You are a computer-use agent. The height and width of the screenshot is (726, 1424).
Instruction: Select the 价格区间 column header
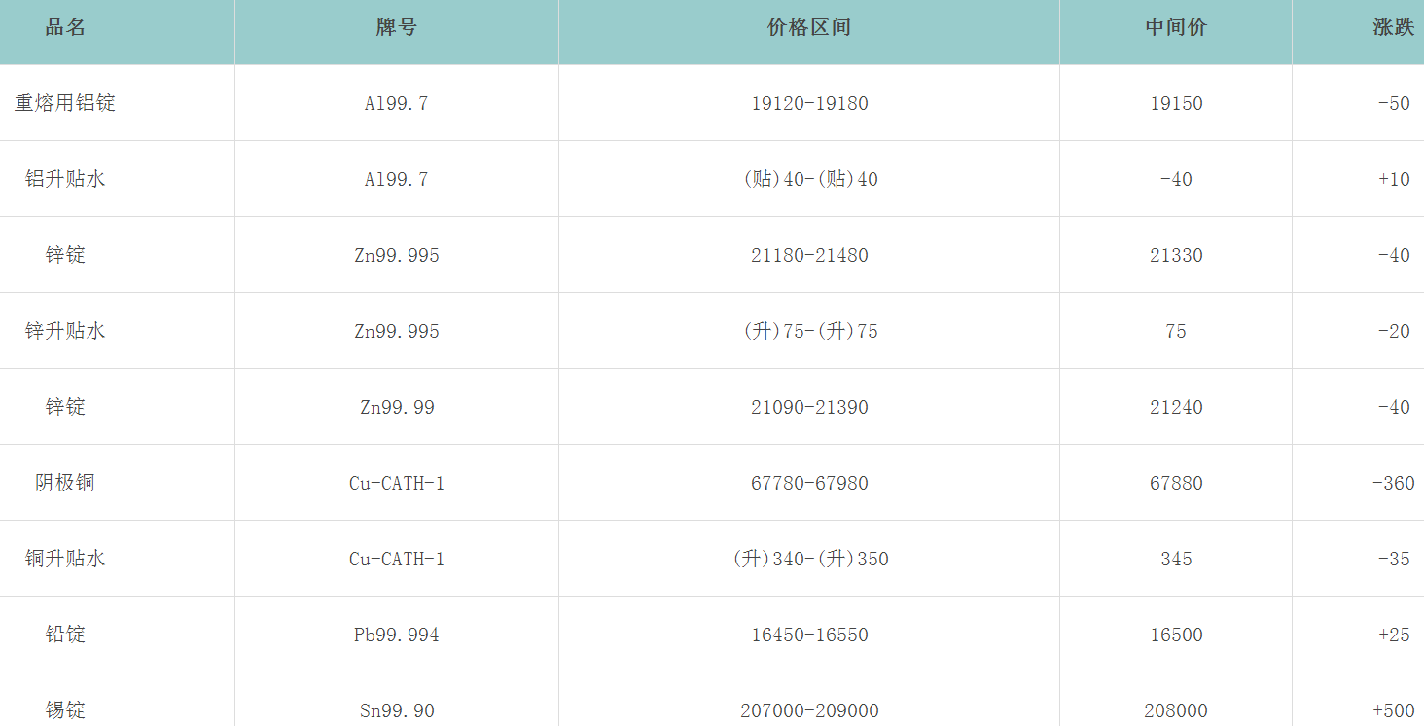(x=808, y=28)
